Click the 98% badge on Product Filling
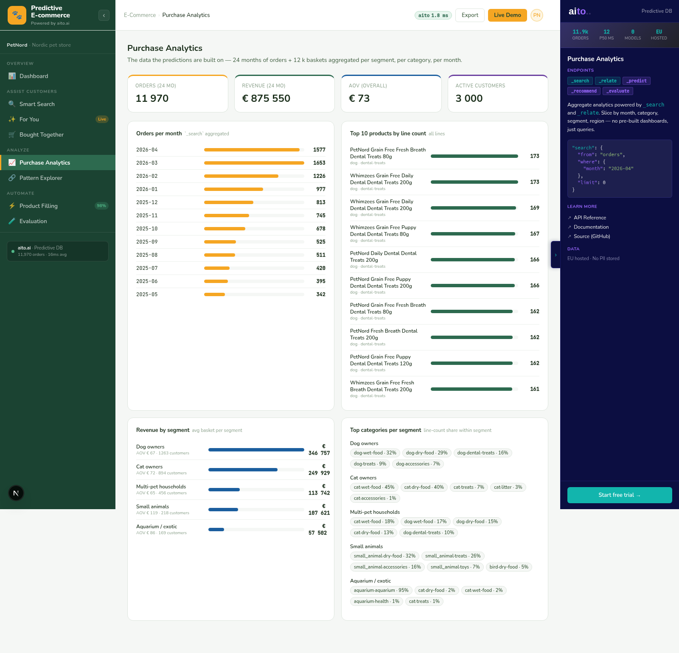The width and height of the screenshot is (679, 653). [101, 206]
